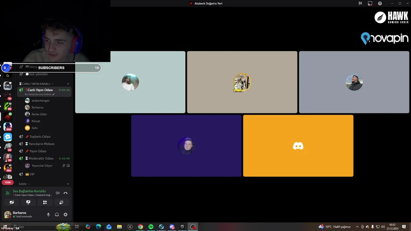Image resolution: width=411 pixels, height=231 pixels.
Task: Select the dark purple participant video tile
Action: (186, 146)
